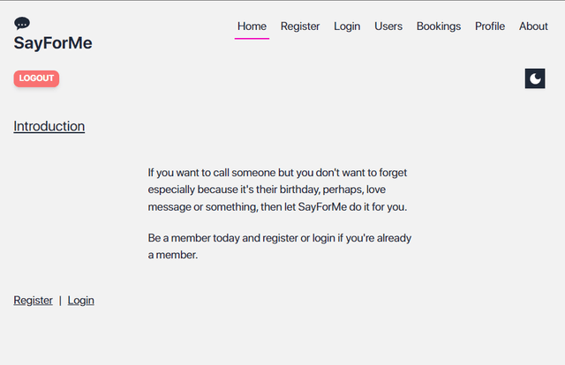Click the speech bubble logo icon

22,24
